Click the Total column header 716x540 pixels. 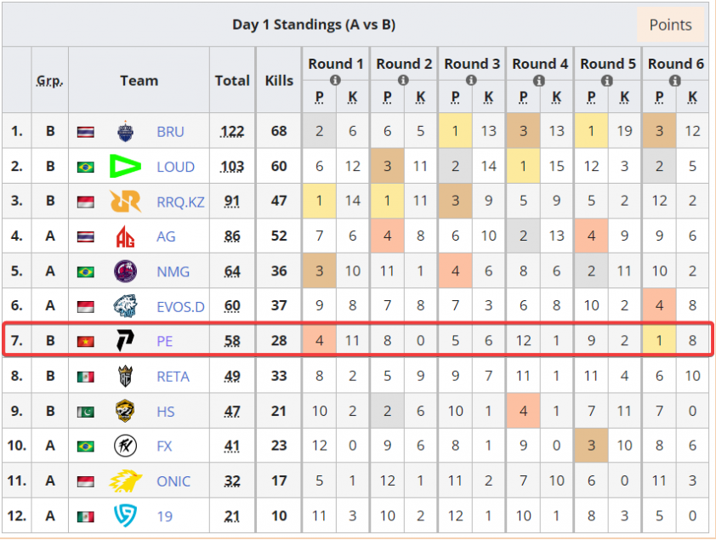pos(232,81)
